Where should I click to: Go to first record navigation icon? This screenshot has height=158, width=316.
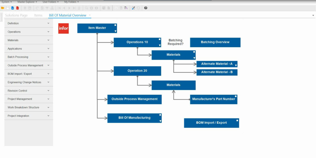click(59, 8)
